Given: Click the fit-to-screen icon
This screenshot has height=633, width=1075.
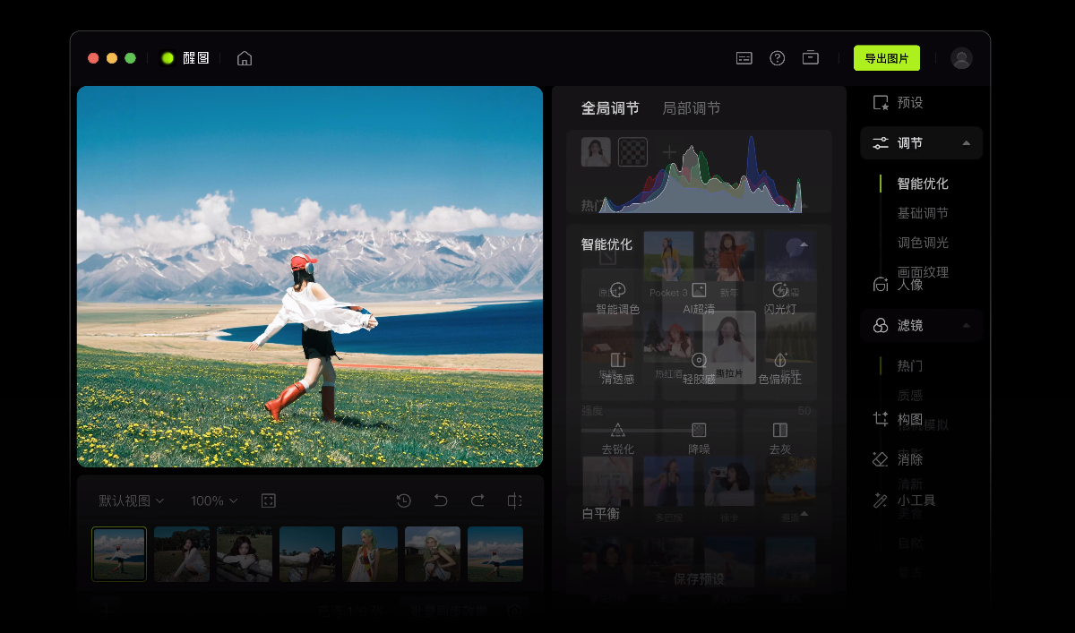Looking at the screenshot, I should (x=269, y=500).
